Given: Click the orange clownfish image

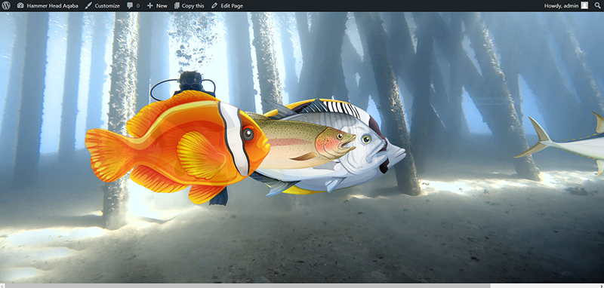Looking at the screenshot, I should (177, 148).
